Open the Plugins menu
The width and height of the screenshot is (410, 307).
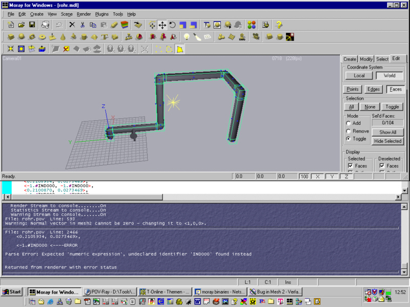[103, 14]
